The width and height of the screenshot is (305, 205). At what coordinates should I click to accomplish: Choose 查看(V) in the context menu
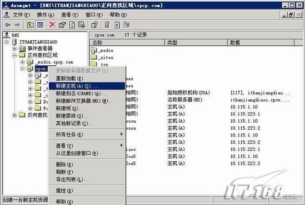click(87, 145)
